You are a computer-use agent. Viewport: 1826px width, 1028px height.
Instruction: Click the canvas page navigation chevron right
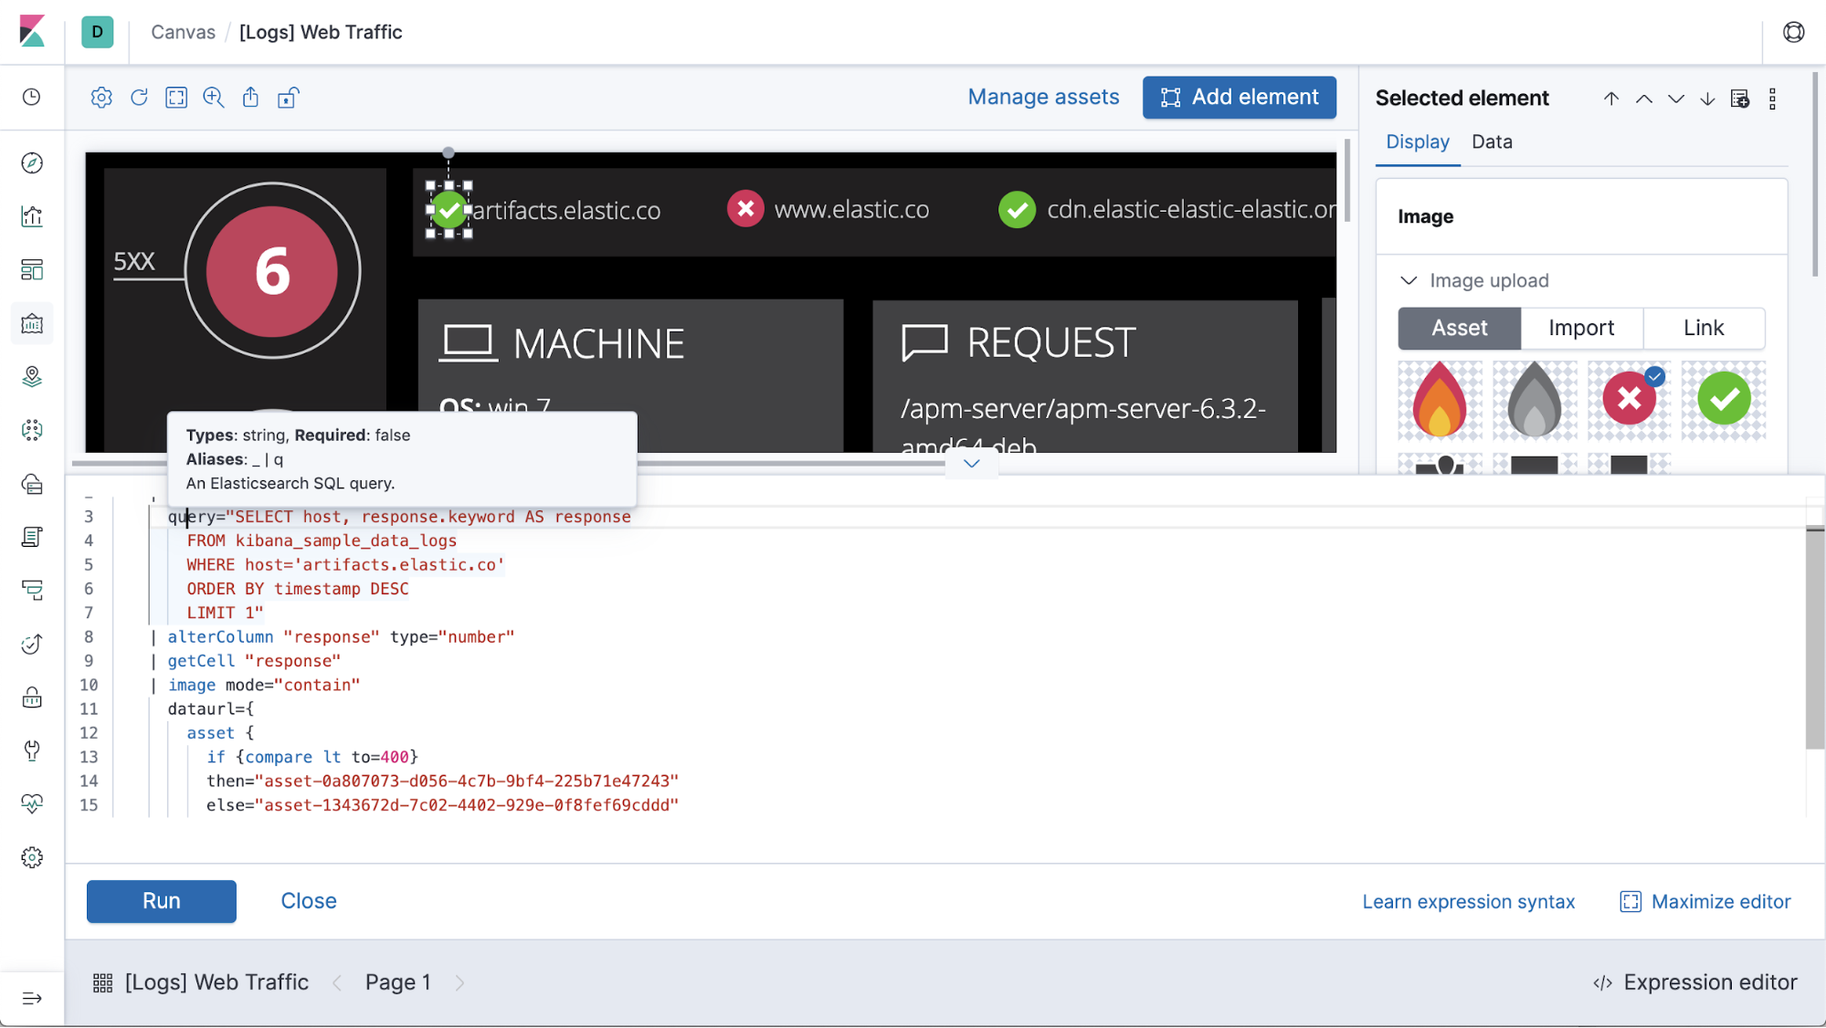click(x=460, y=983)
